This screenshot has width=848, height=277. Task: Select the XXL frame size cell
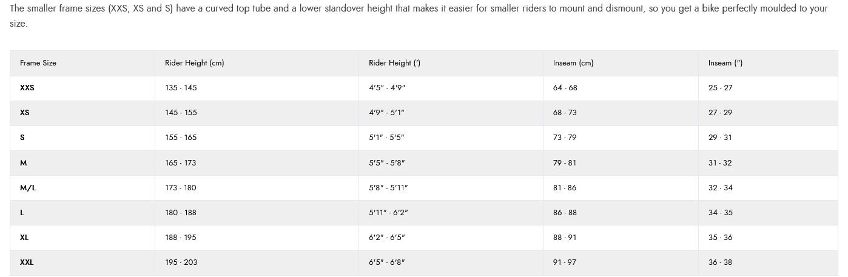pos(27,262)
